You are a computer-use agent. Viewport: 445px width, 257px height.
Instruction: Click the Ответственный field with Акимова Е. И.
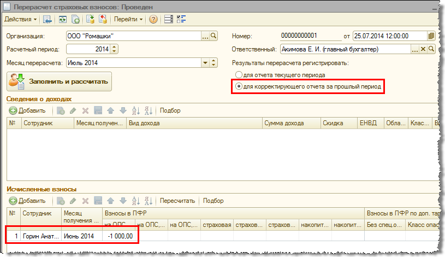pyautogui.click(x=346, y=49)
